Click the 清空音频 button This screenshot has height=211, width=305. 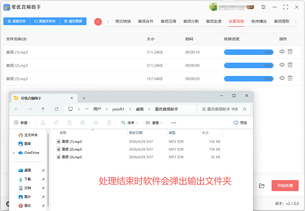[x=73, y=21]
